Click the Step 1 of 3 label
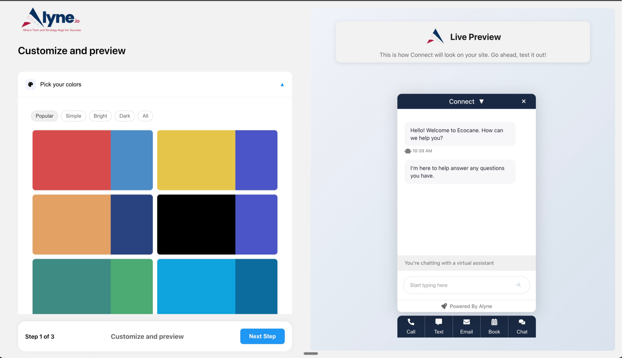The height and width of the screenshot is (358, 622). [x=40, y=337]
